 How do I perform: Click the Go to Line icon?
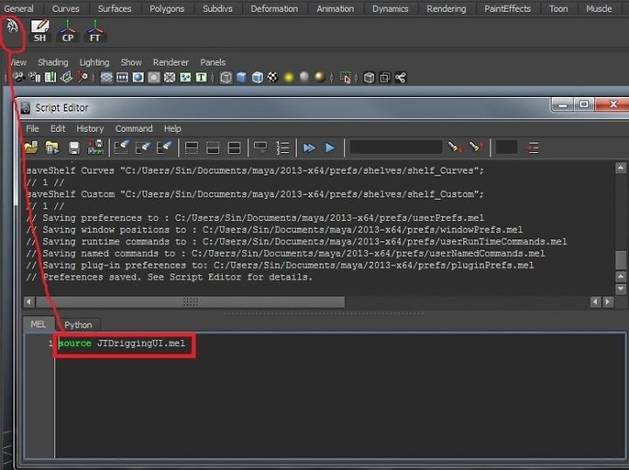pos(532,148)
